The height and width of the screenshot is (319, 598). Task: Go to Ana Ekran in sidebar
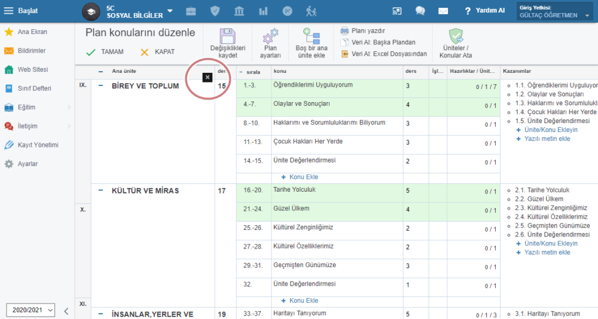[x=32, y=32]
